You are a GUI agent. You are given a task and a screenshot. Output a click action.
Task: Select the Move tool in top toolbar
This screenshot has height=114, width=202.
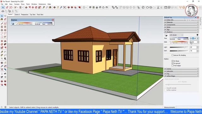coord(33,8)
